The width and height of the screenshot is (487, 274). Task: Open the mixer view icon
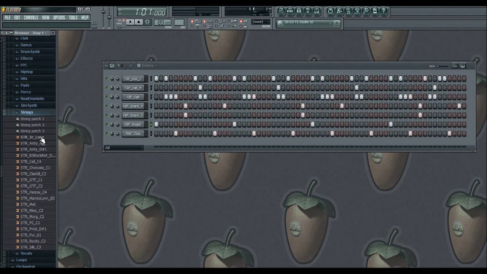(317, 11)
